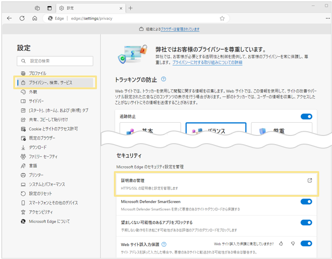This screenshot has width=332, height=259.
Task: Click the page refresh icon
Action: tap(22, 18)
